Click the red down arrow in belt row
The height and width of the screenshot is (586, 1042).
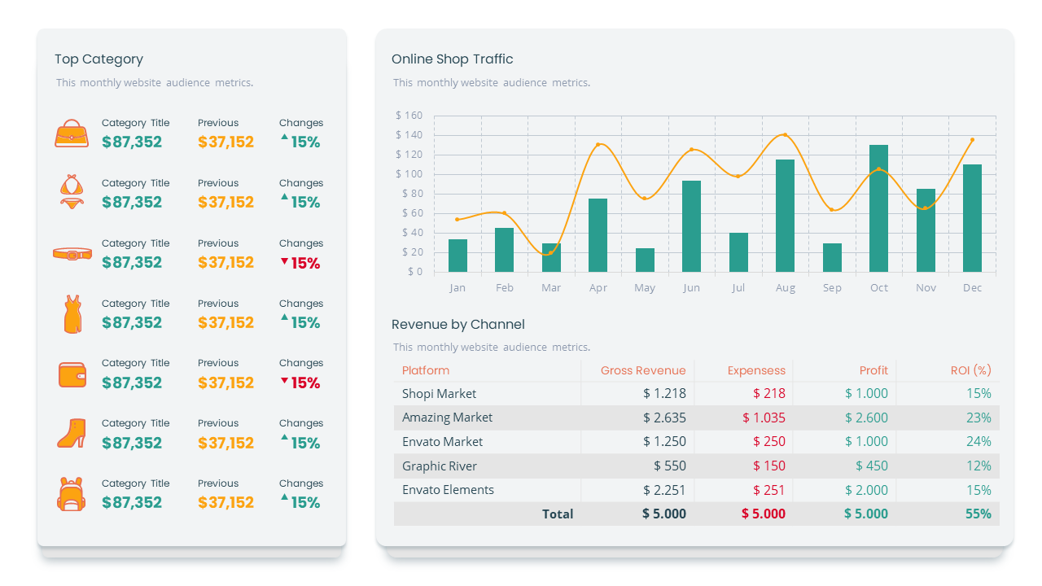pos(284,261)
